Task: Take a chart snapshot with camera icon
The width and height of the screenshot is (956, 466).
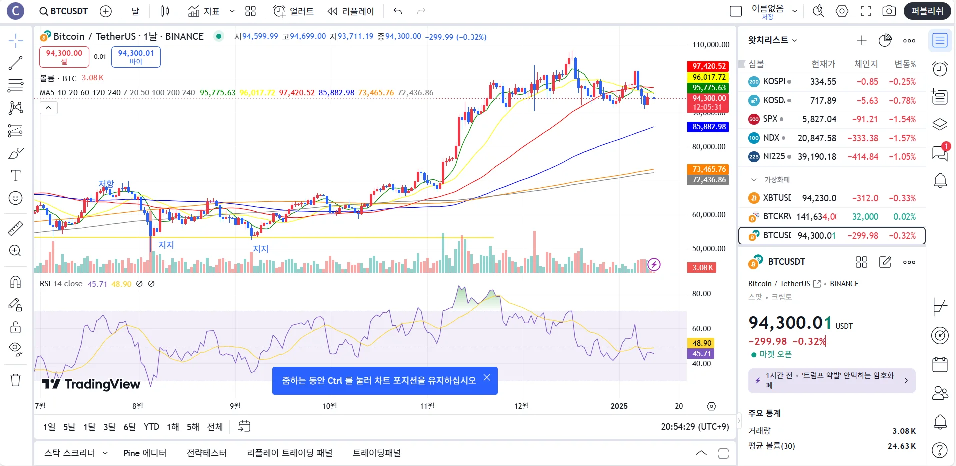Action: click(x=889, y=11)
